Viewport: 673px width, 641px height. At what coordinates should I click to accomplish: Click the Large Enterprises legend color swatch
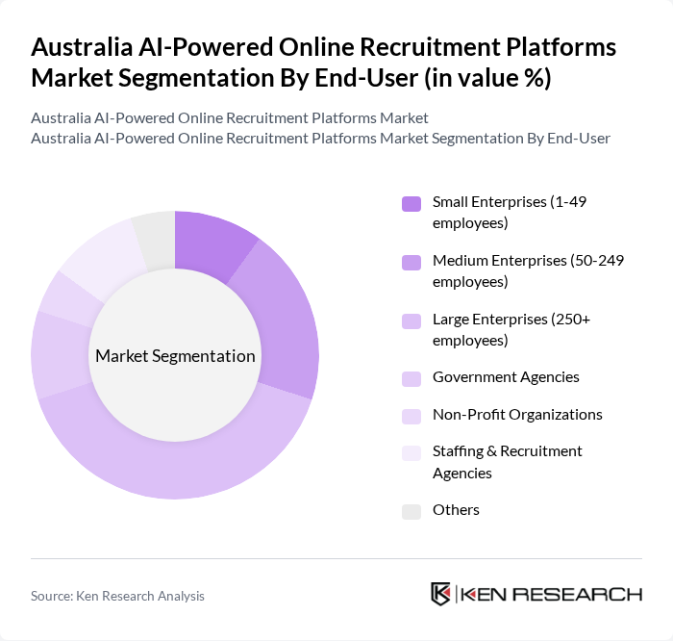(411, 321)
